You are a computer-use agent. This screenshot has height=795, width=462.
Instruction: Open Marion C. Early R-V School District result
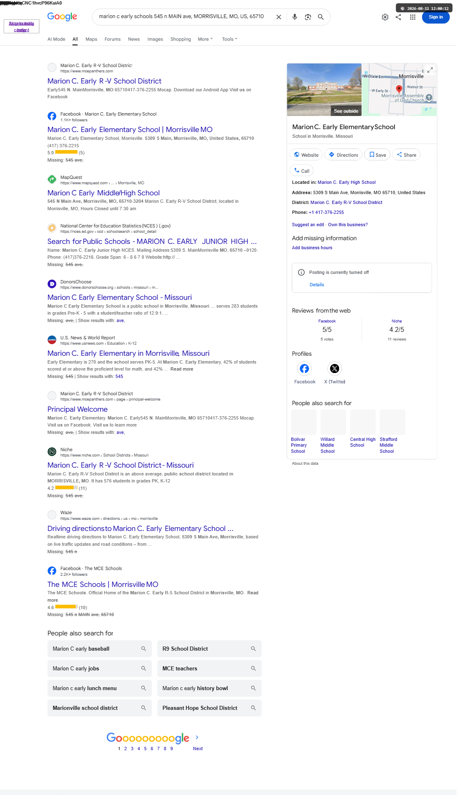click(104, 81)
